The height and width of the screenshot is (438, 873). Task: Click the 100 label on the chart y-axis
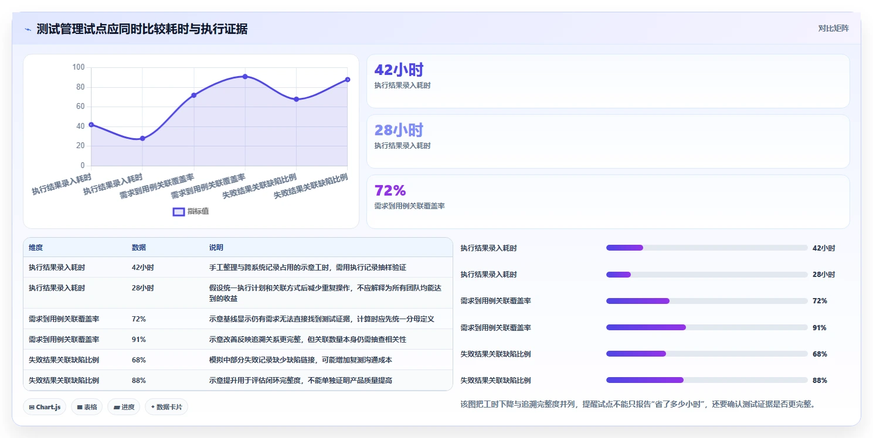pyautogui.click(x=79, y=67)
